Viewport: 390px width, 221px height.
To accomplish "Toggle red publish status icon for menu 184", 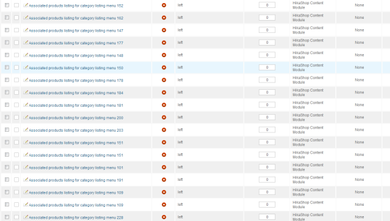I will (x=164, y=92).
